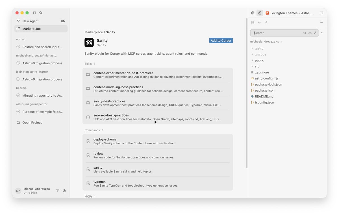Click book icon beside sanity-best-practices
339x214 pixels.
(88, 103)
